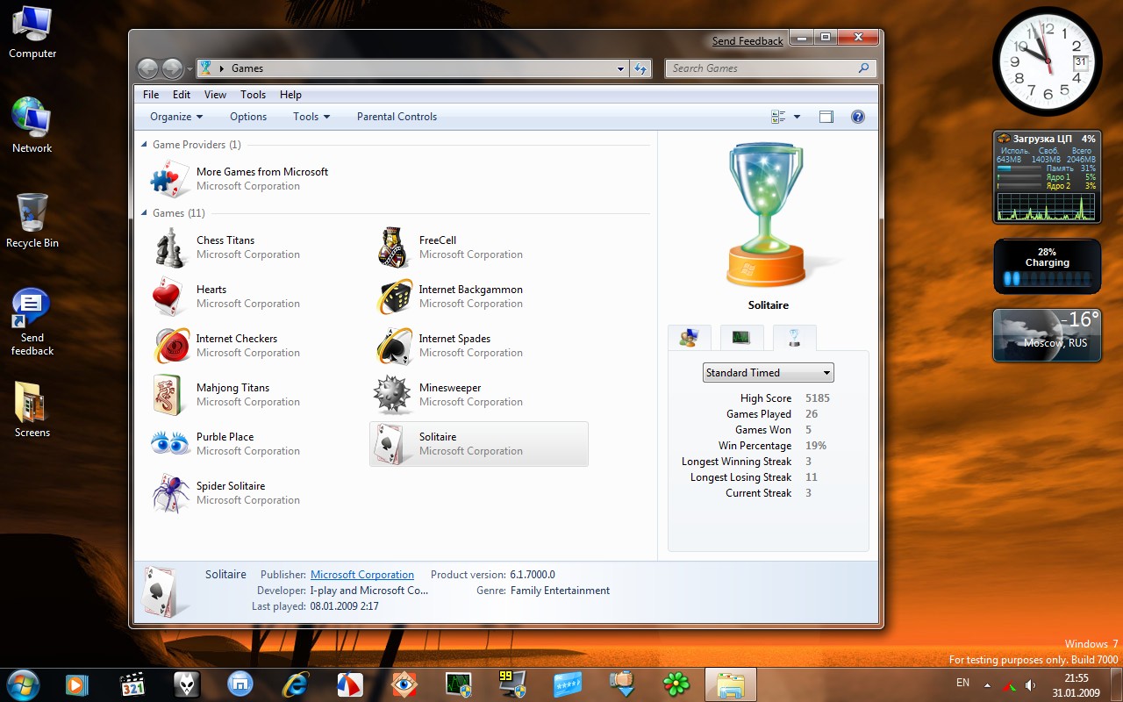
Task: Go back with Back arrow button
Action: [148, 68]
